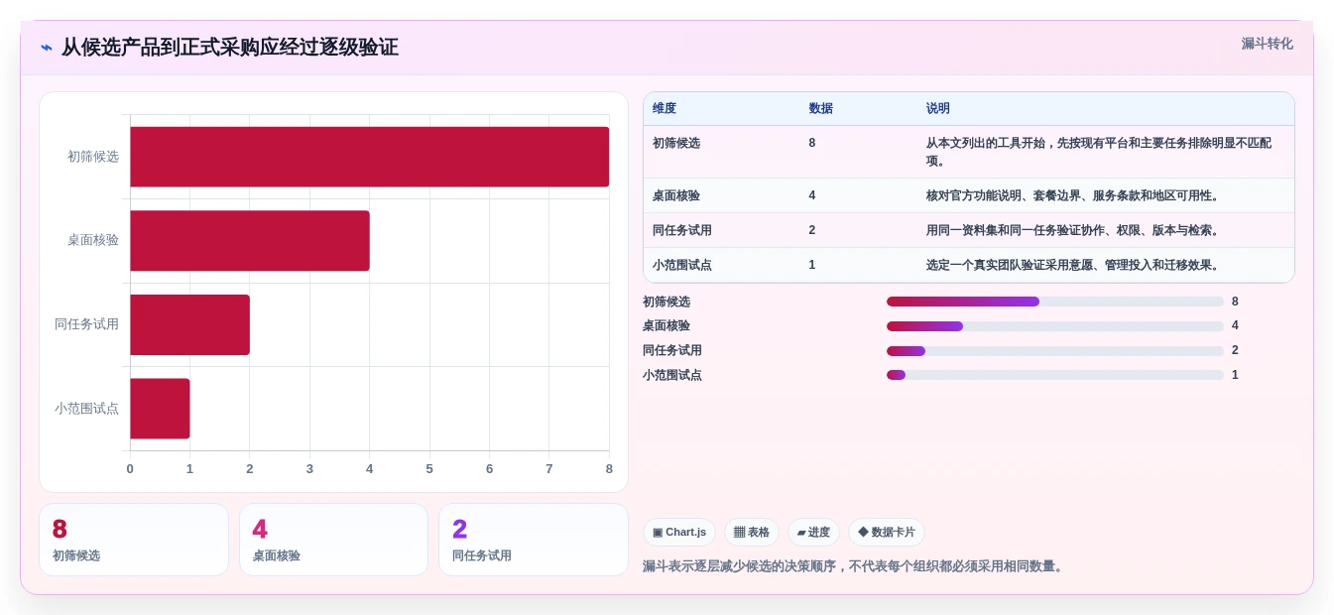Click the lightning icon beside the title
This screenshot has width=1334, height=615.
click(47, 48)
